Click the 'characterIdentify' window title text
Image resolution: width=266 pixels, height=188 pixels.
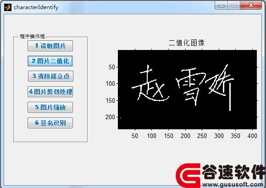click(36, 7)
